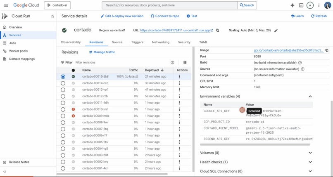
Task: Open the main navigation hamburger menu
Action: (6, 5)
